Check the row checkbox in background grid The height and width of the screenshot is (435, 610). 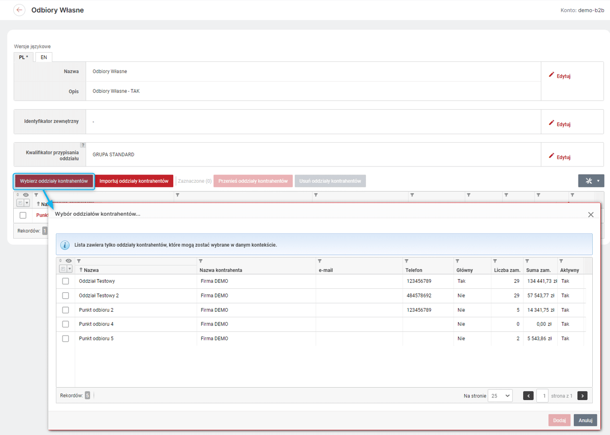click(23, 215)
